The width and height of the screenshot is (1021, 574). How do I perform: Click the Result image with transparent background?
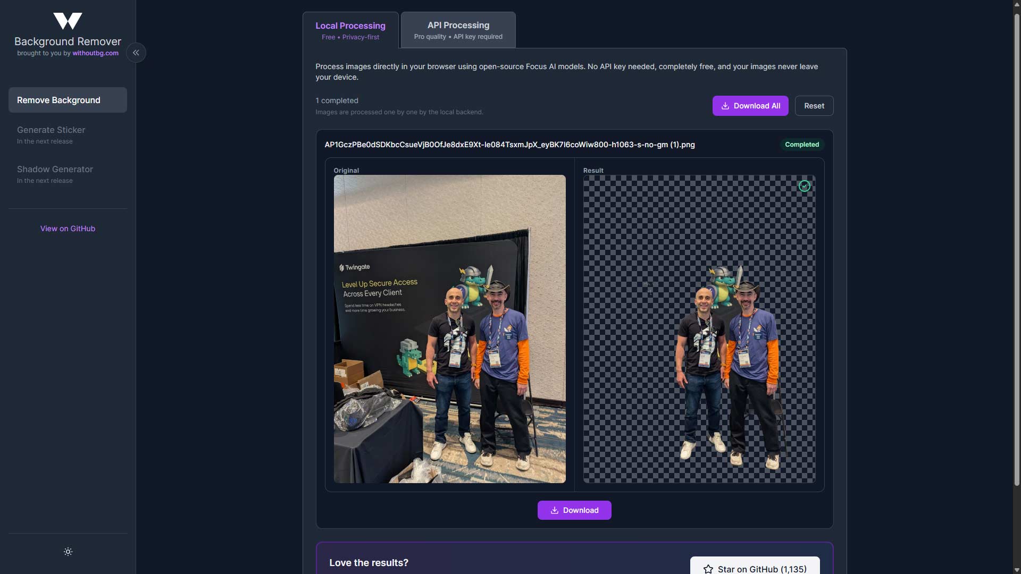(699, 329)
